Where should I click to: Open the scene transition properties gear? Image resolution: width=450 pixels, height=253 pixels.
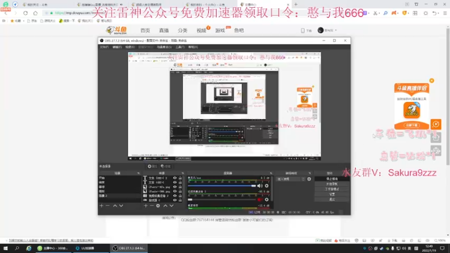coord(309,179)
